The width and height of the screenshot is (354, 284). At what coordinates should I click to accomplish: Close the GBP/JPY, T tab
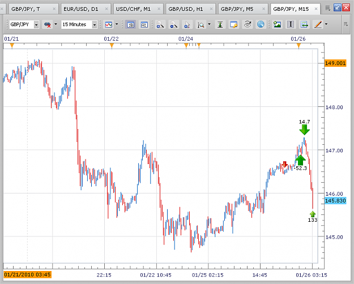(x=54, y=9)
